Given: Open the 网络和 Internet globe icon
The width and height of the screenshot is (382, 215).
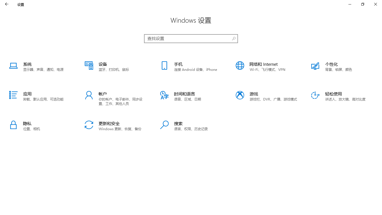Looking at the screenshot, I should pyautogui.click(x=240, y=66).
